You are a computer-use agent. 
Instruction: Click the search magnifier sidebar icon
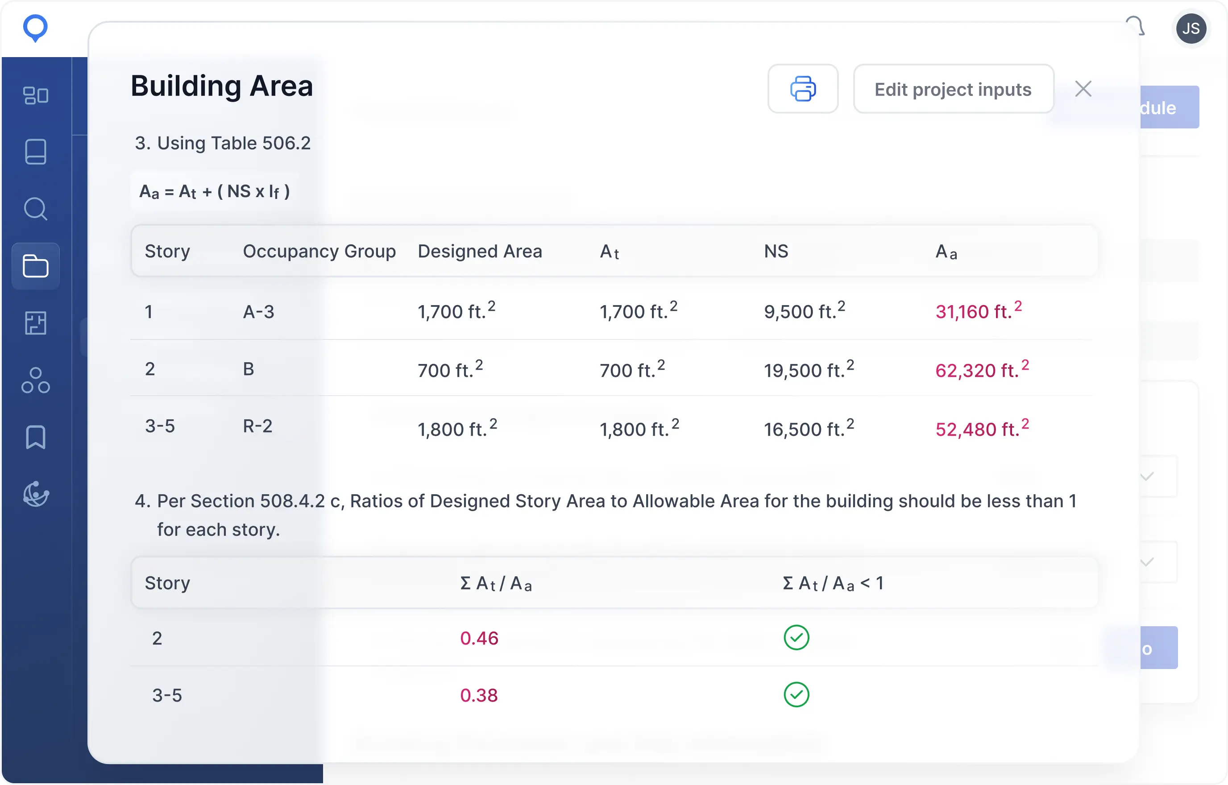36,209
